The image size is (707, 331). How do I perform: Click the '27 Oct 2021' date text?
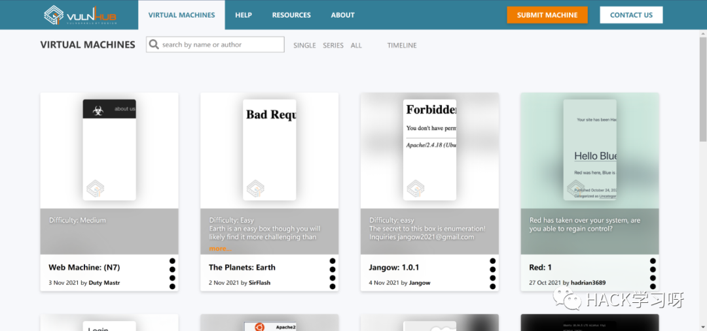(x=545, y=283)
